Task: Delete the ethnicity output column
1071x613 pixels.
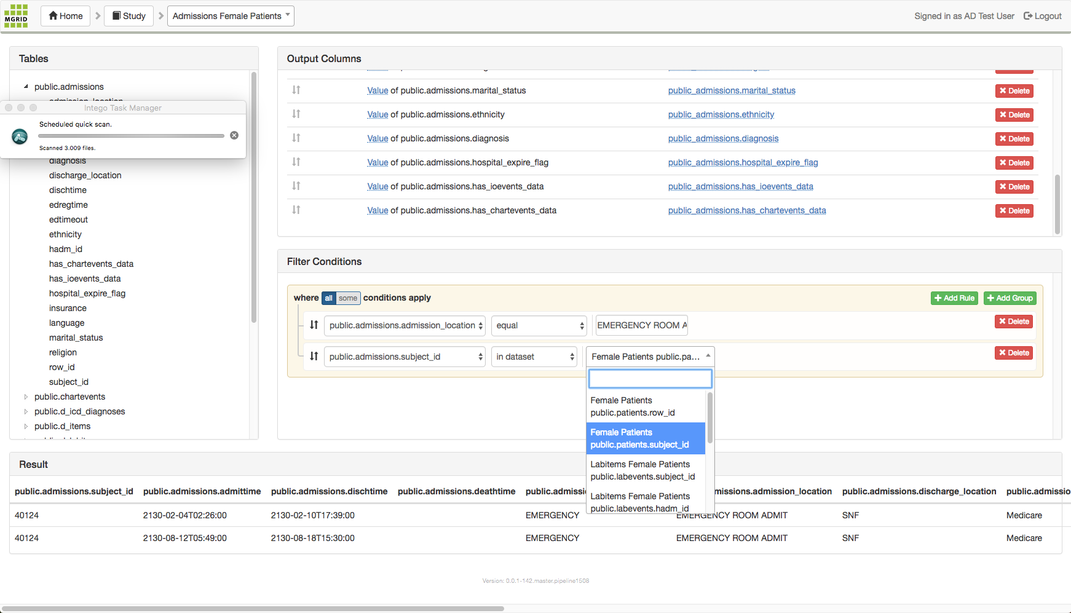Action: coord(1014,115)
